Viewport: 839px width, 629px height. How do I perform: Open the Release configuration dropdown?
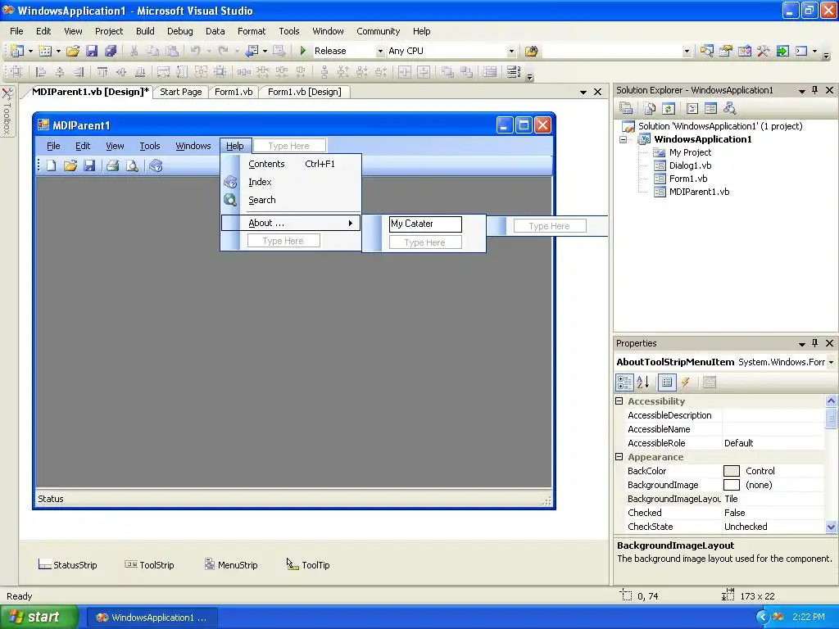pyautogui.click(x=380, y=52)
